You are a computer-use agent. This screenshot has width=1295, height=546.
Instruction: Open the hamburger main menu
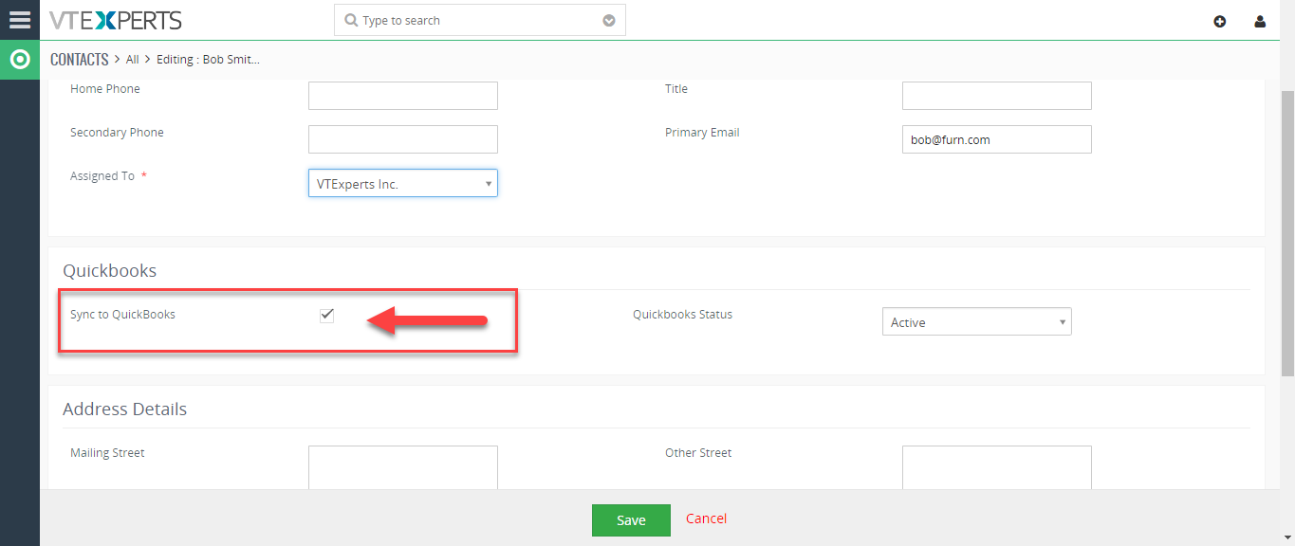tap(20, 20)
